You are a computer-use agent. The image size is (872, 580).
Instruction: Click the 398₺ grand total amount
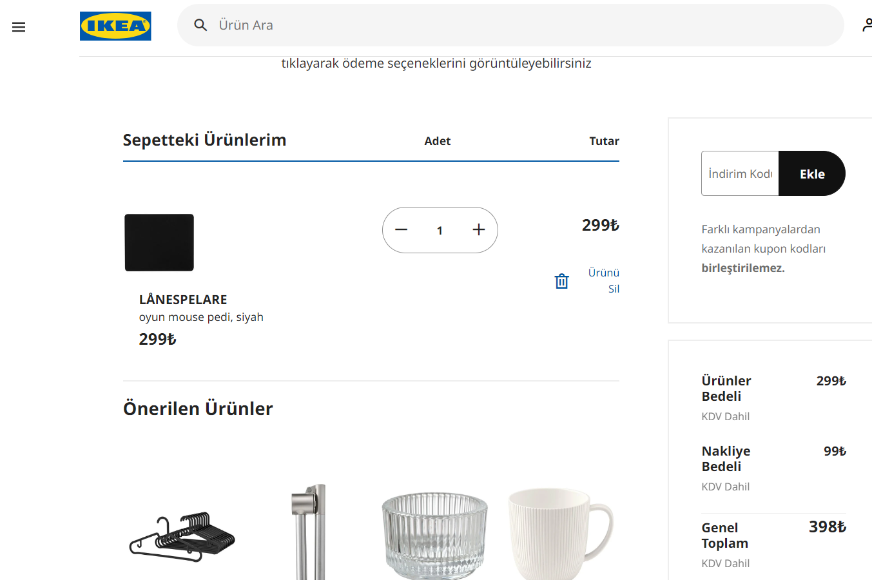(828, 527)
